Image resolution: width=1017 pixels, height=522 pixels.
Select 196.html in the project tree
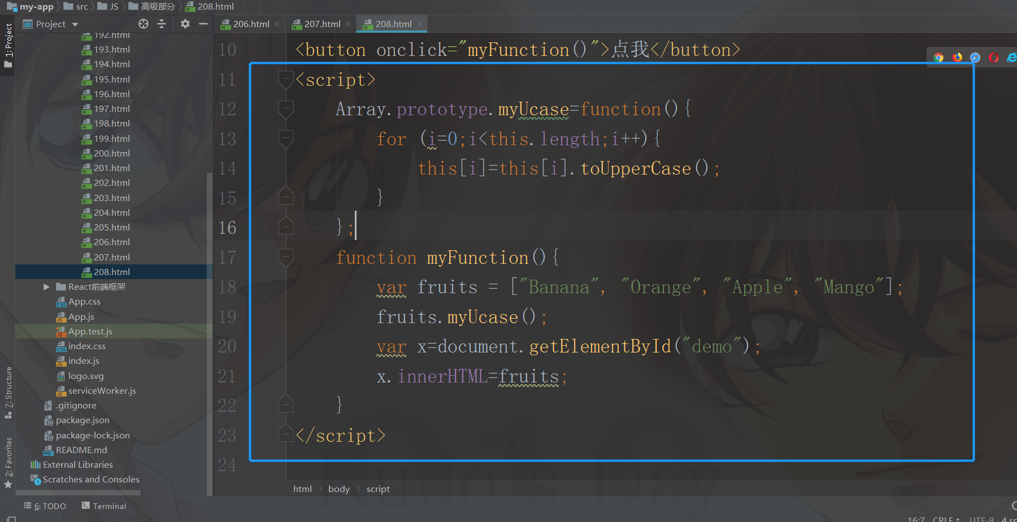click(x=112, y=94)
